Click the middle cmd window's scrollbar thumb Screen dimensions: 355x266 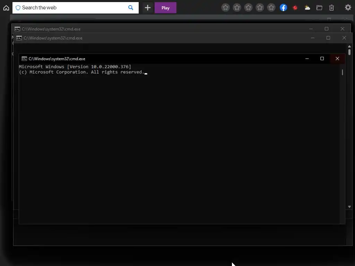tap(349, 52)
